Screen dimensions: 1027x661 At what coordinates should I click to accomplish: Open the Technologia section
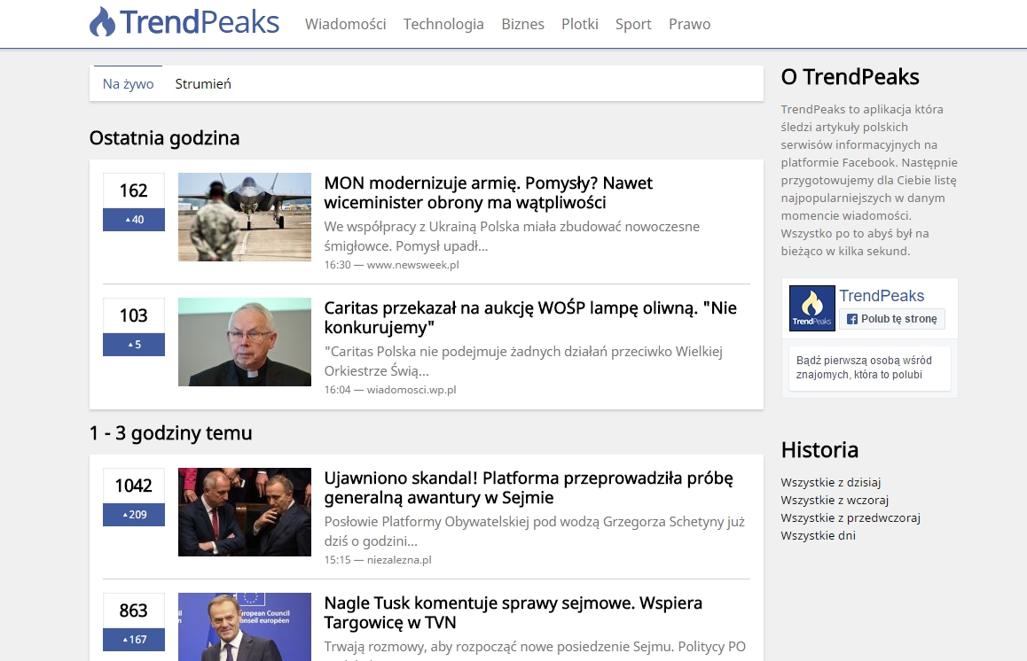pyautogui.click(x=443, y=24)
